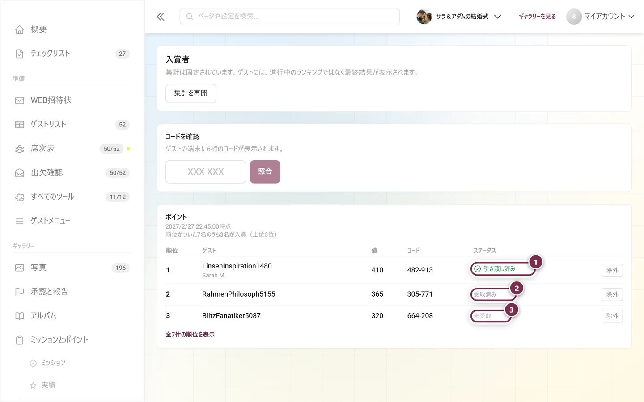The image size is (644, 402).
Task: Click the 実績 star icon
Action: click(33, 385)
